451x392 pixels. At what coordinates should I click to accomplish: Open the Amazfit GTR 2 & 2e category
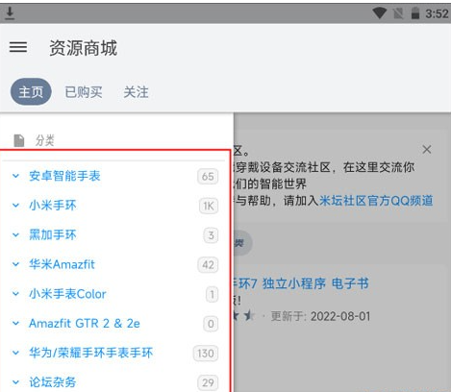point(85,324)
